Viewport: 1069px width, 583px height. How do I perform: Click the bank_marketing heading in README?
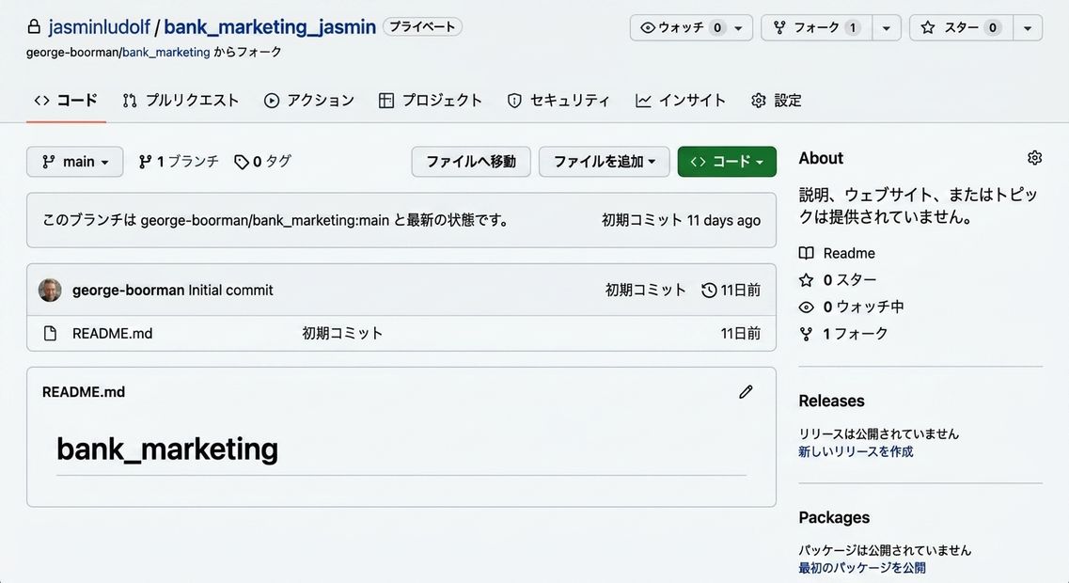(167, 449)
